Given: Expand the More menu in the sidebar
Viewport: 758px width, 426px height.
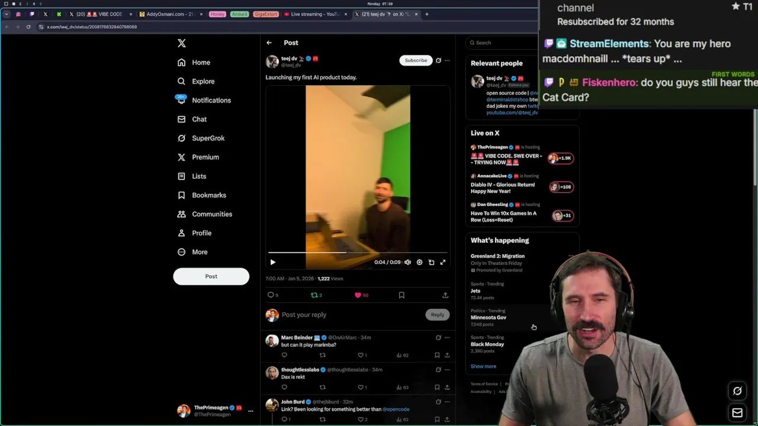Looking at the screenshot, I should pyautogui.click(x=192, y=251).
